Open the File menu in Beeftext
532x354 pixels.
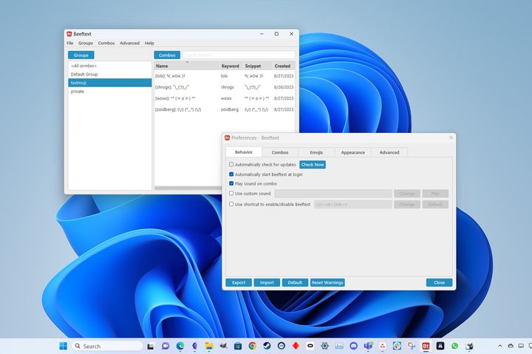[70, 43]
